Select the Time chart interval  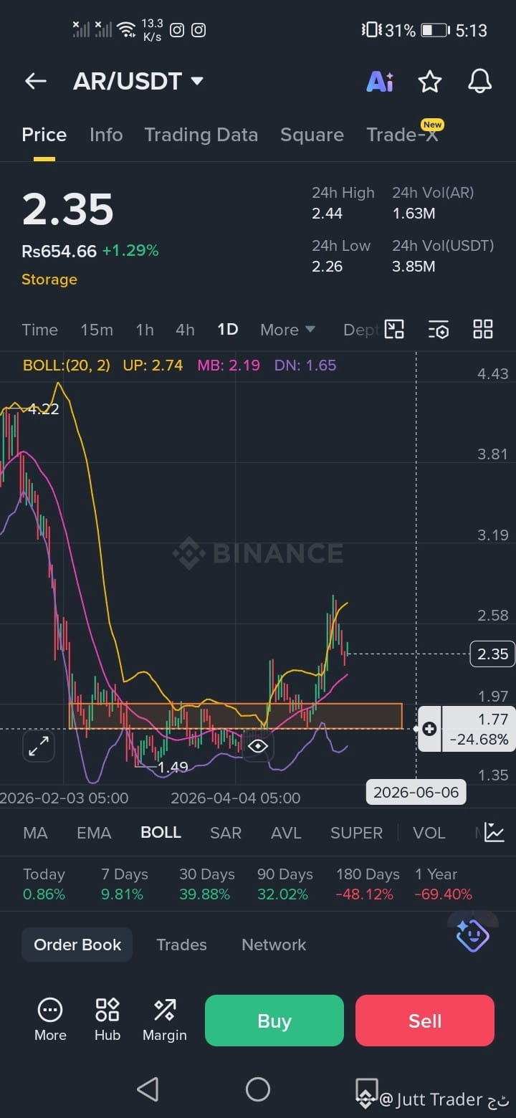[x=39, y=330]
